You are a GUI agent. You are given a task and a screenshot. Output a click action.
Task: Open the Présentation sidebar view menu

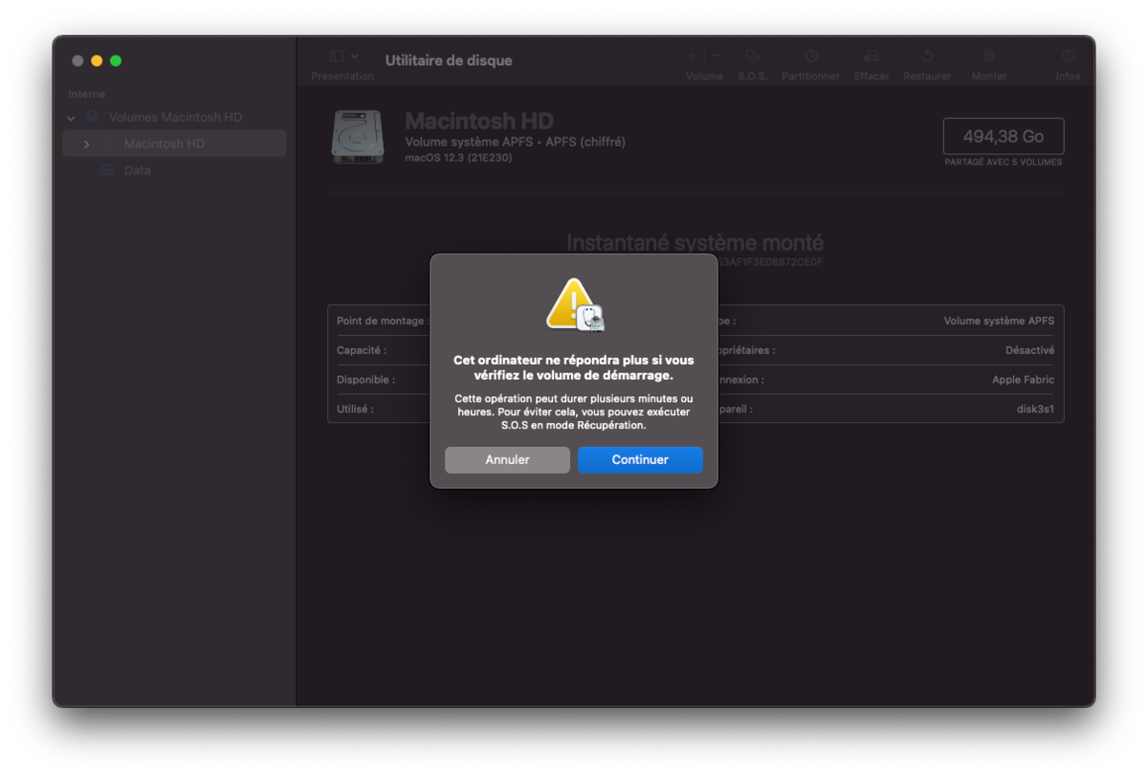coord(343,57)
